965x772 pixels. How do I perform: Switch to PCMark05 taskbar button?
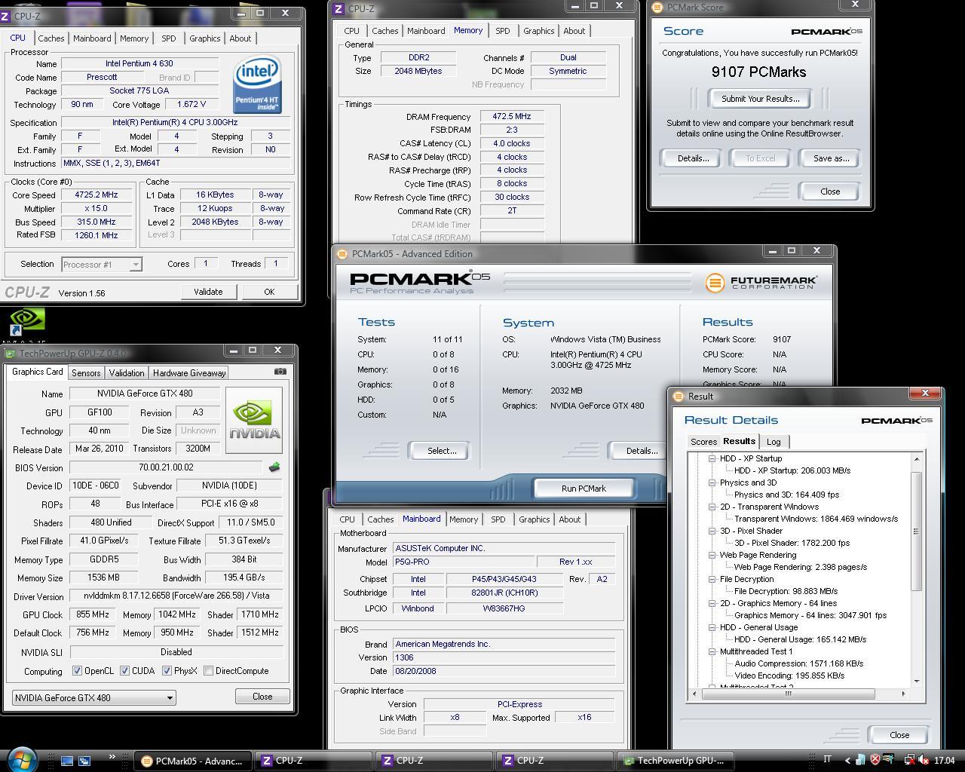click(192, 761)
